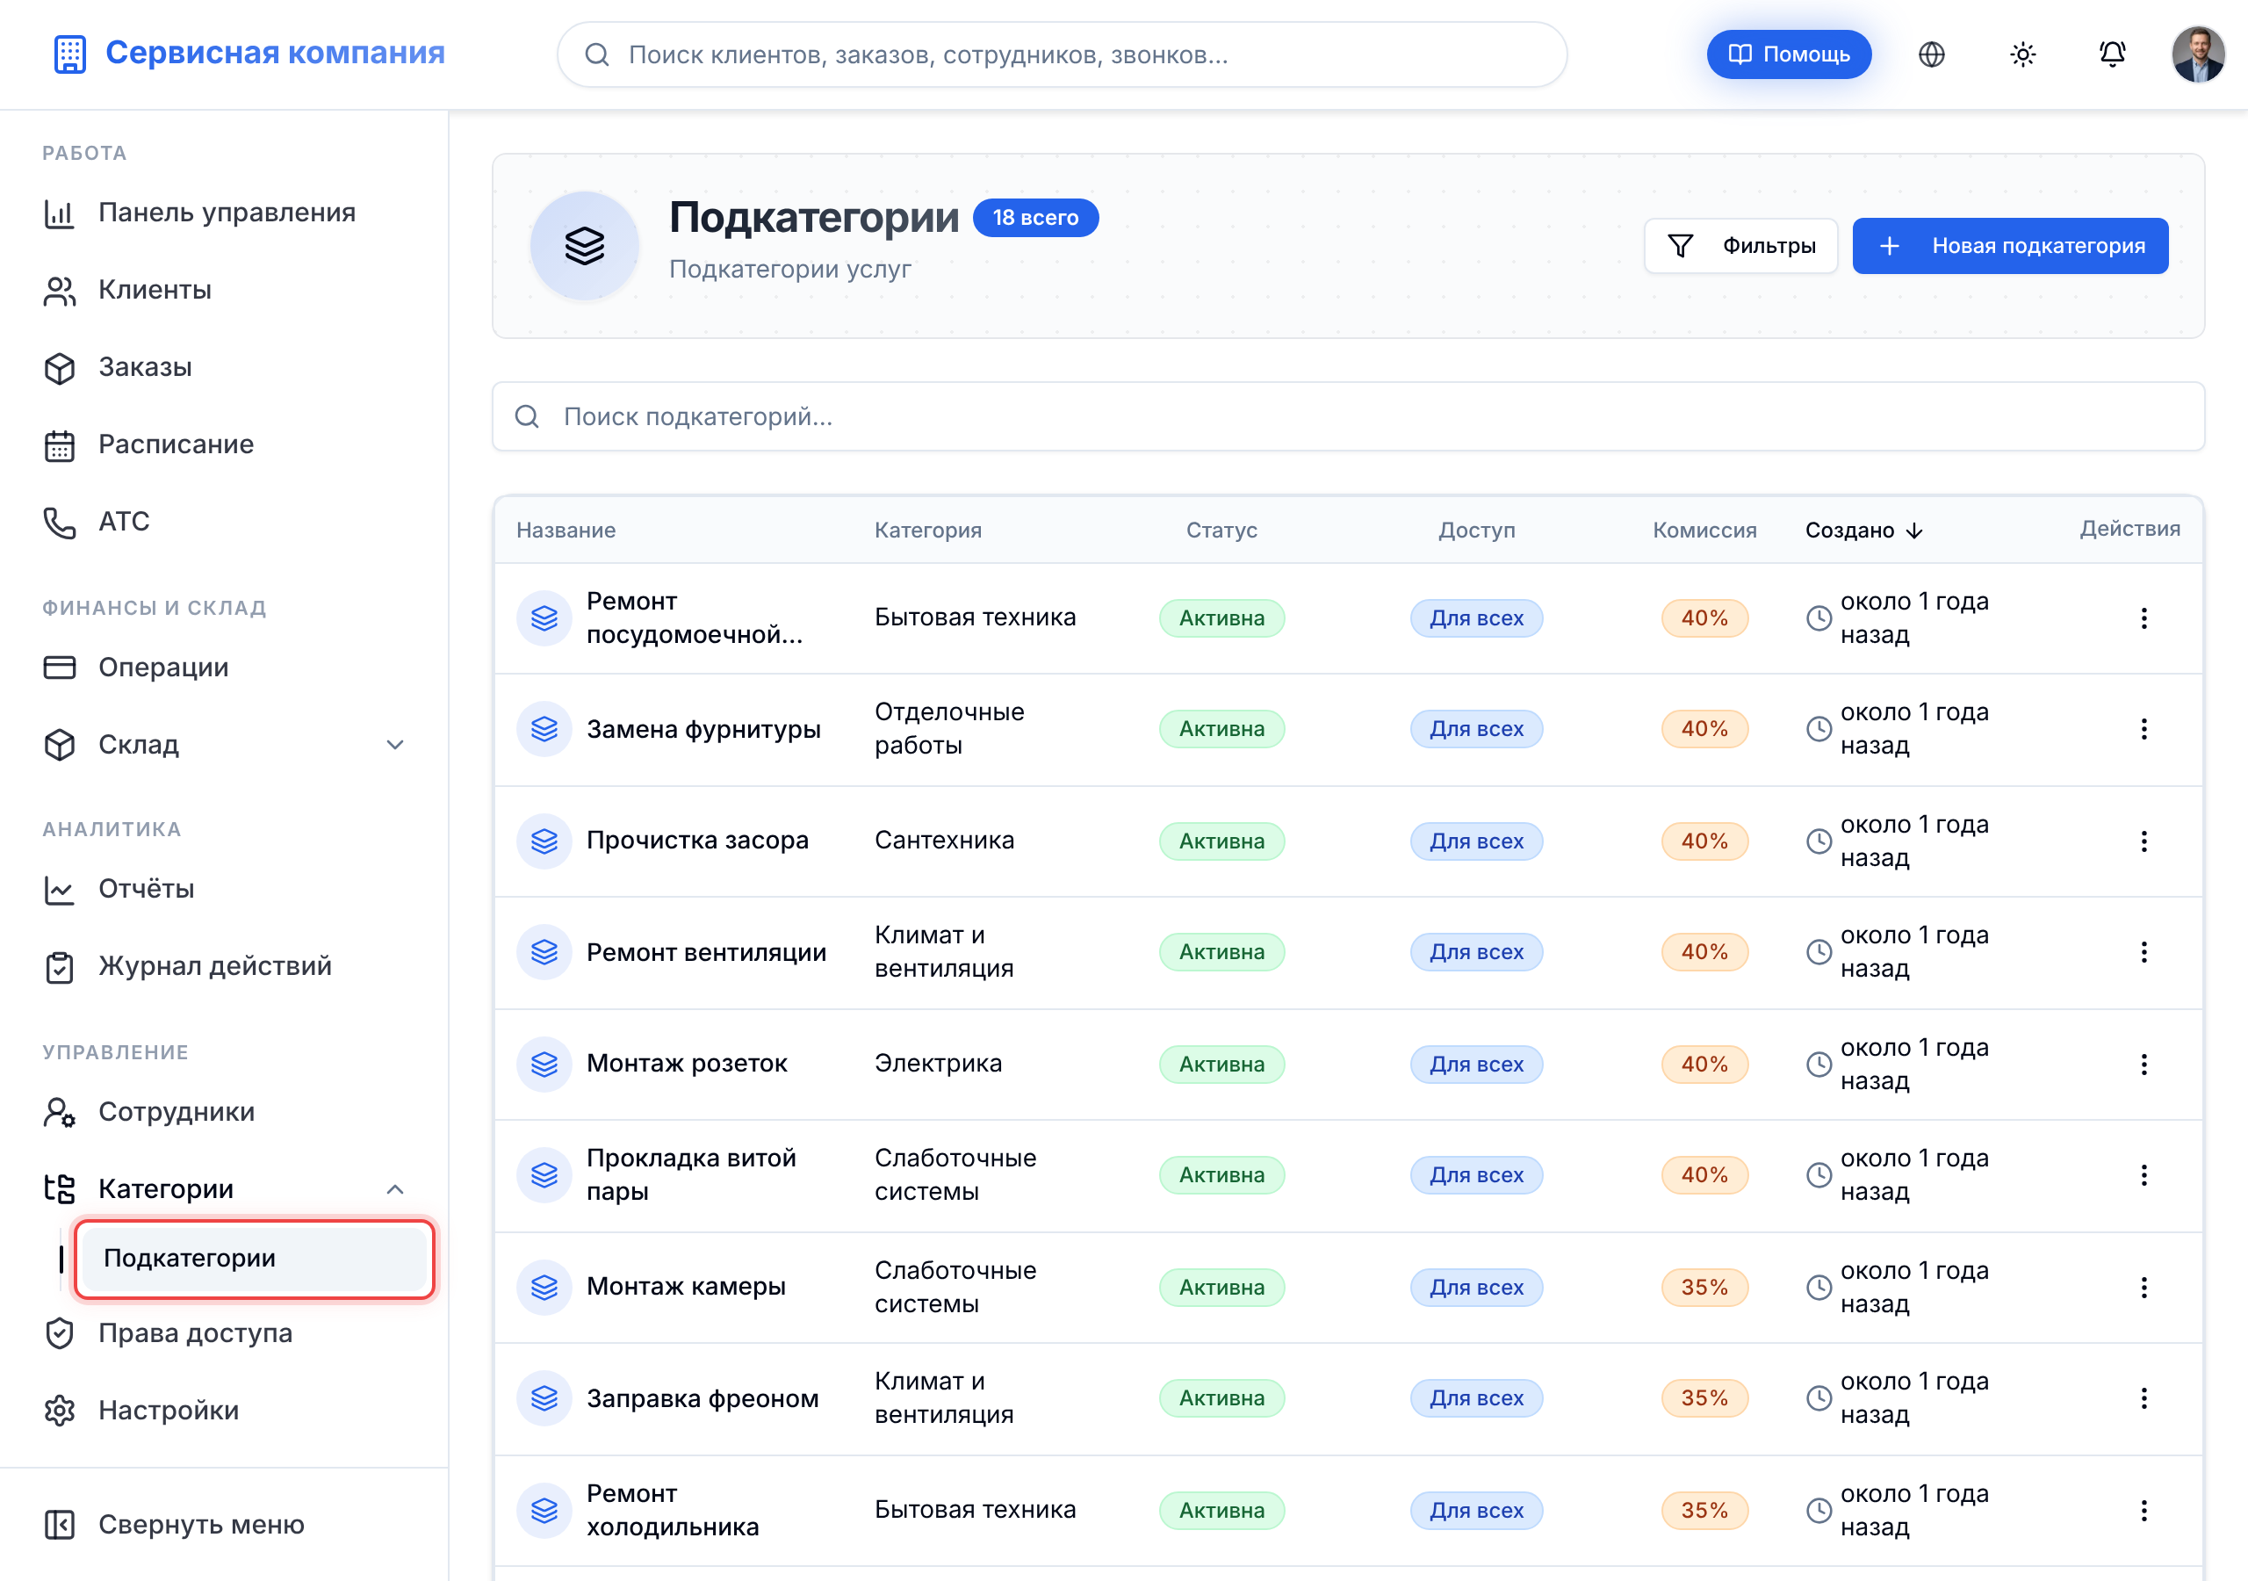Click layers icon of Монтаж розеток row
The image size is (2248, 1581).
pyautogui.click(x=544, y=1065)
